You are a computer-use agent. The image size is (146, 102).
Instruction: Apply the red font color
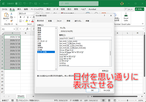32,21
